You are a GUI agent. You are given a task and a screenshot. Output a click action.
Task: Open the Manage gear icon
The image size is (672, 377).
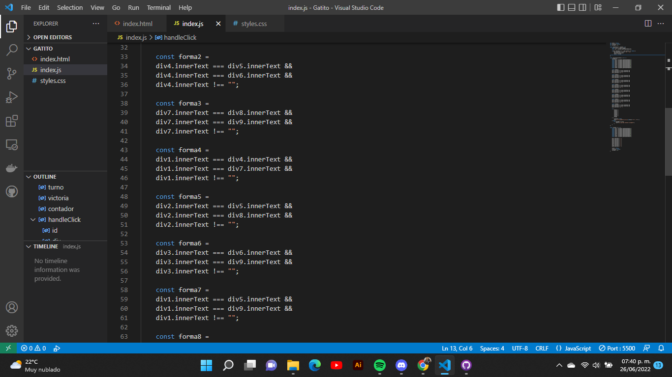[x=12, y=331]
